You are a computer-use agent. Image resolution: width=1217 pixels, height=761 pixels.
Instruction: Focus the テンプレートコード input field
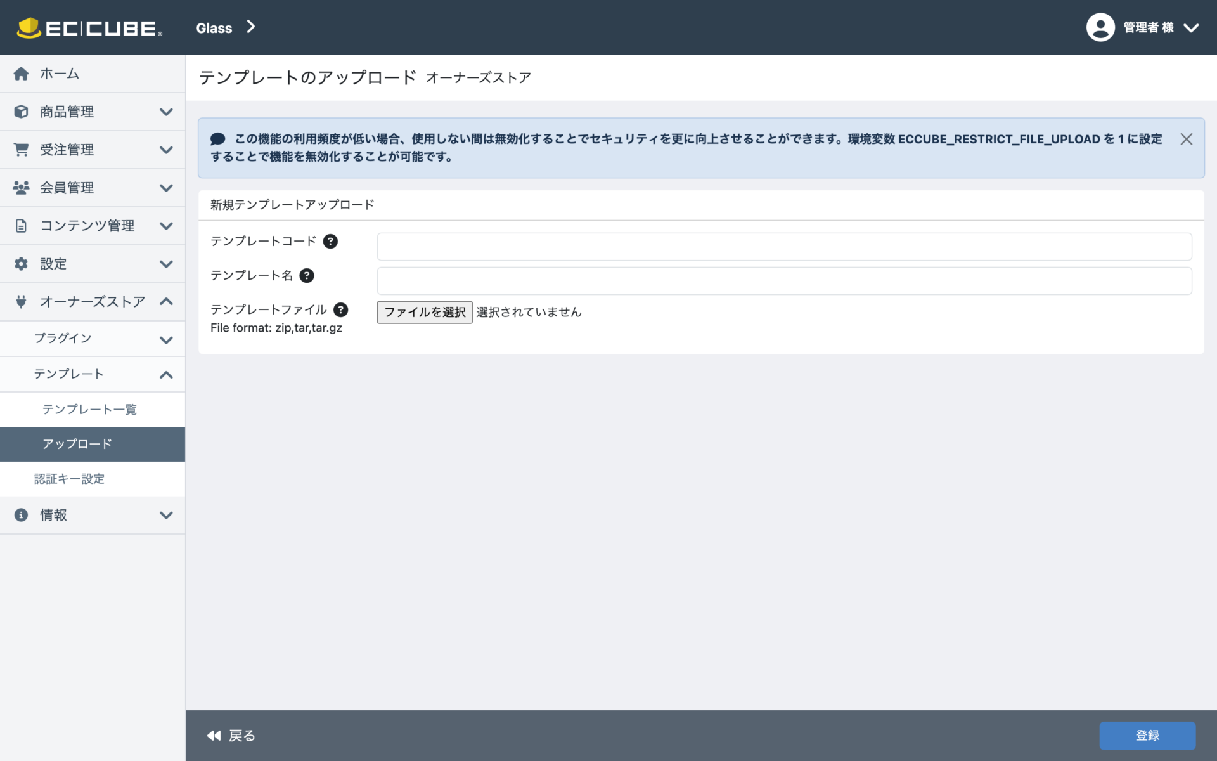[x=784, y=247]
